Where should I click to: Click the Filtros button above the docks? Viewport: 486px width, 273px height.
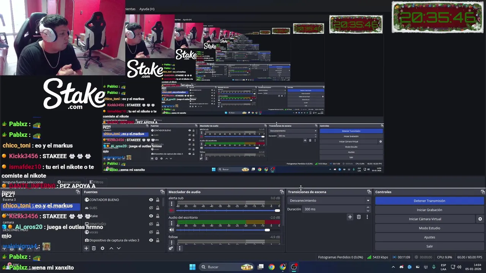[96, 182]
